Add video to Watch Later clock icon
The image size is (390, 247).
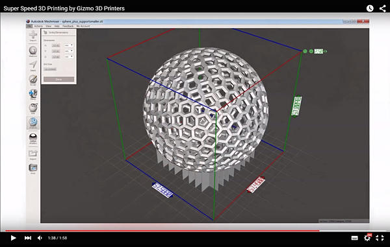[370, 8]
